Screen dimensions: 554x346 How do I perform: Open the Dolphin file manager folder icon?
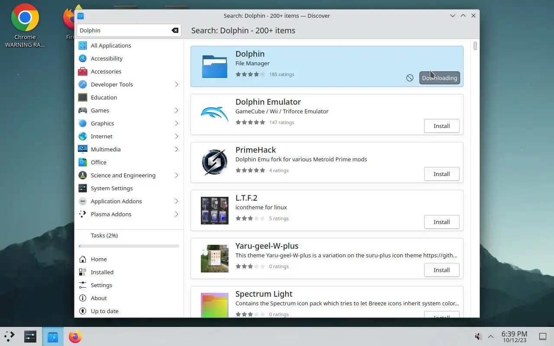[x=215, y=66]
